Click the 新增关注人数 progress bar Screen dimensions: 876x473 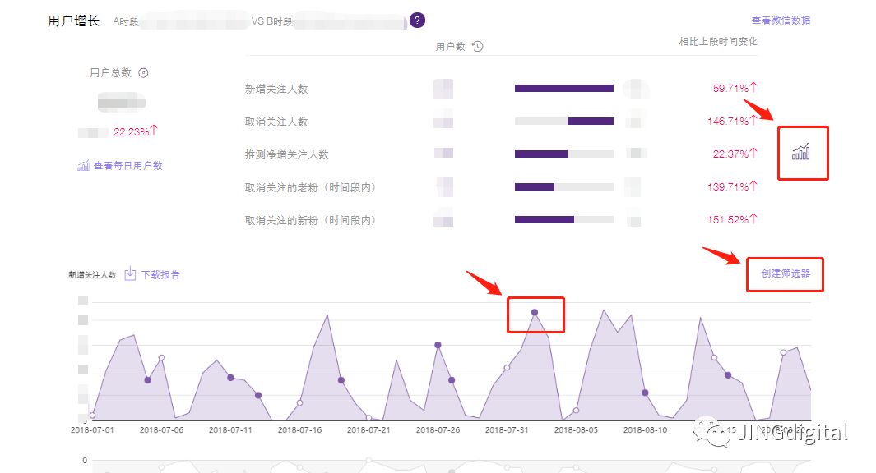(563, 88)
